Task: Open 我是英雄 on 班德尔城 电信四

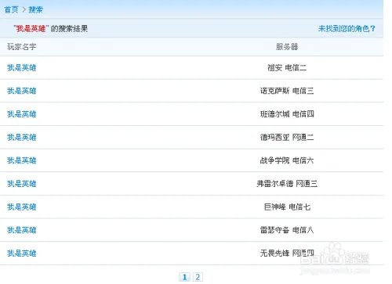Action: 21,114
